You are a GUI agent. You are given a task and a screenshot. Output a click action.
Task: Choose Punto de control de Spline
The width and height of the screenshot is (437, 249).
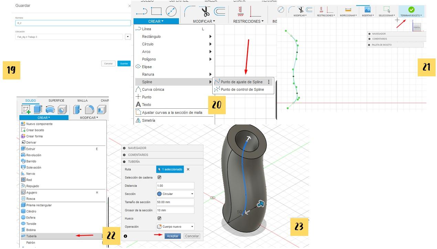click(242, 89)
